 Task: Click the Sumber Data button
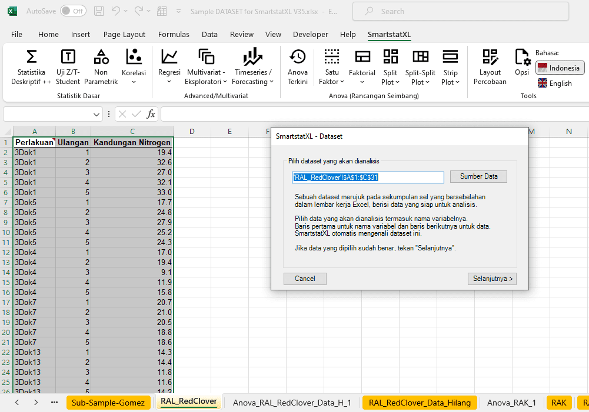[478, 176]
